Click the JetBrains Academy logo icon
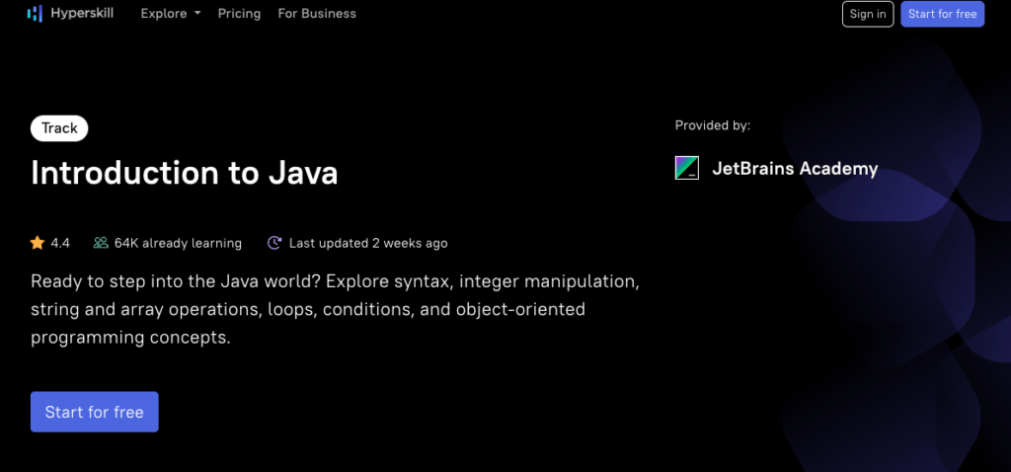 (687, 168)
